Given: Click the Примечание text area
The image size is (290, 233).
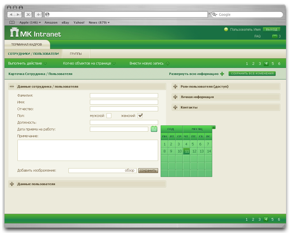Looking at the screenshot, I should click(88, 150).
